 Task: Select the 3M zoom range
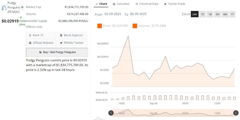pyautogui.click(x=218, y=14)
